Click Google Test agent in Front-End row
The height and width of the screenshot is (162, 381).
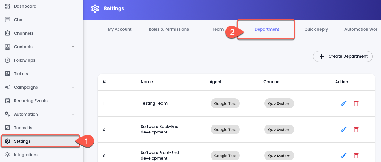(x=225, y=156)
